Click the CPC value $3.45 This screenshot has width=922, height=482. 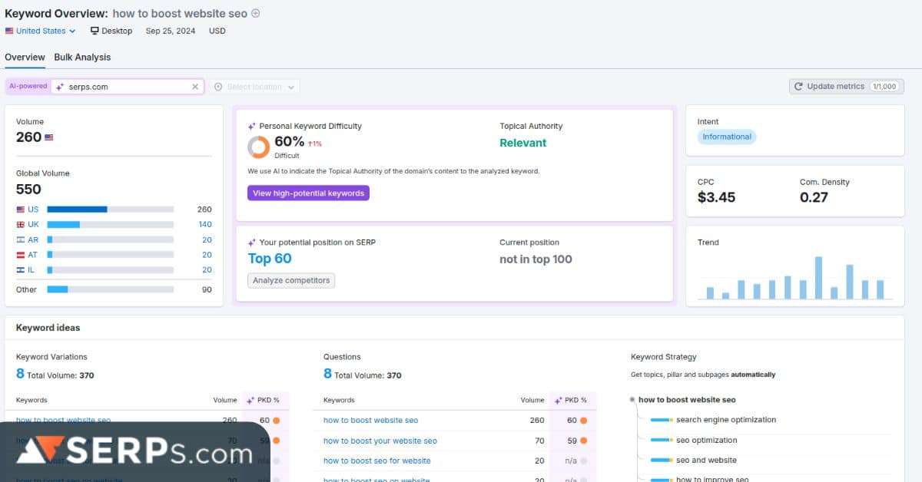[716, 197]
